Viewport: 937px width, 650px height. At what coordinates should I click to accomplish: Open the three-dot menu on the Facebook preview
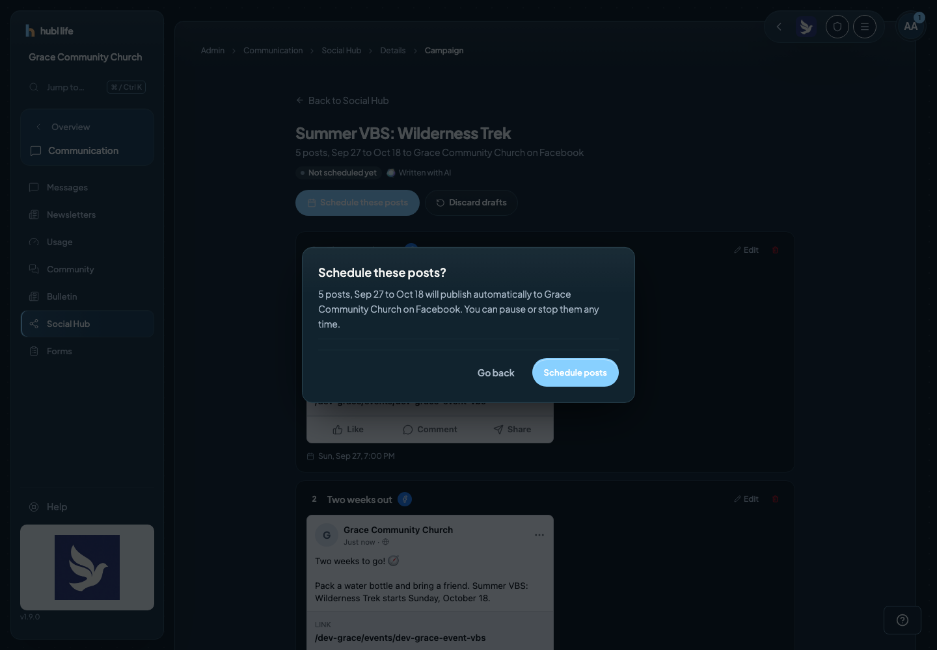pyautogui.click(x=539, y=535)
